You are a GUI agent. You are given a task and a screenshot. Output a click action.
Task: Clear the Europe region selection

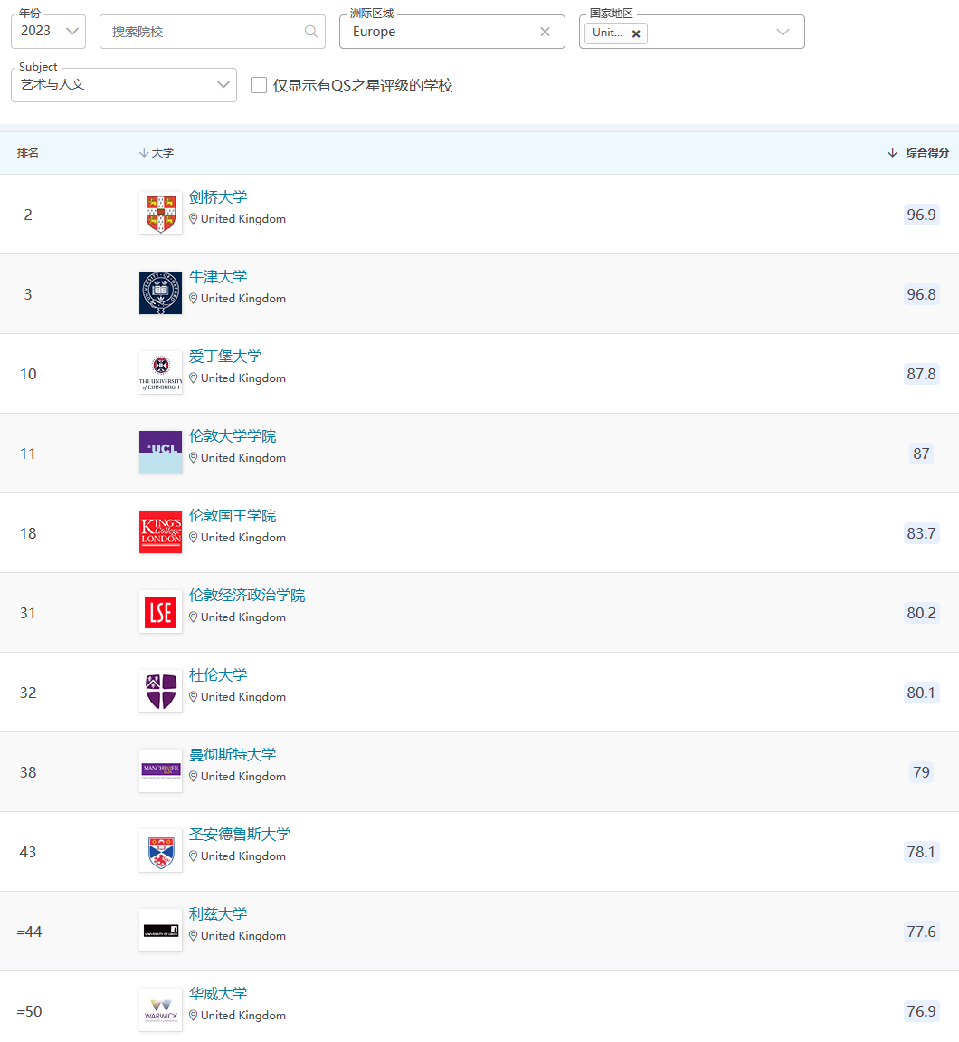545,32
